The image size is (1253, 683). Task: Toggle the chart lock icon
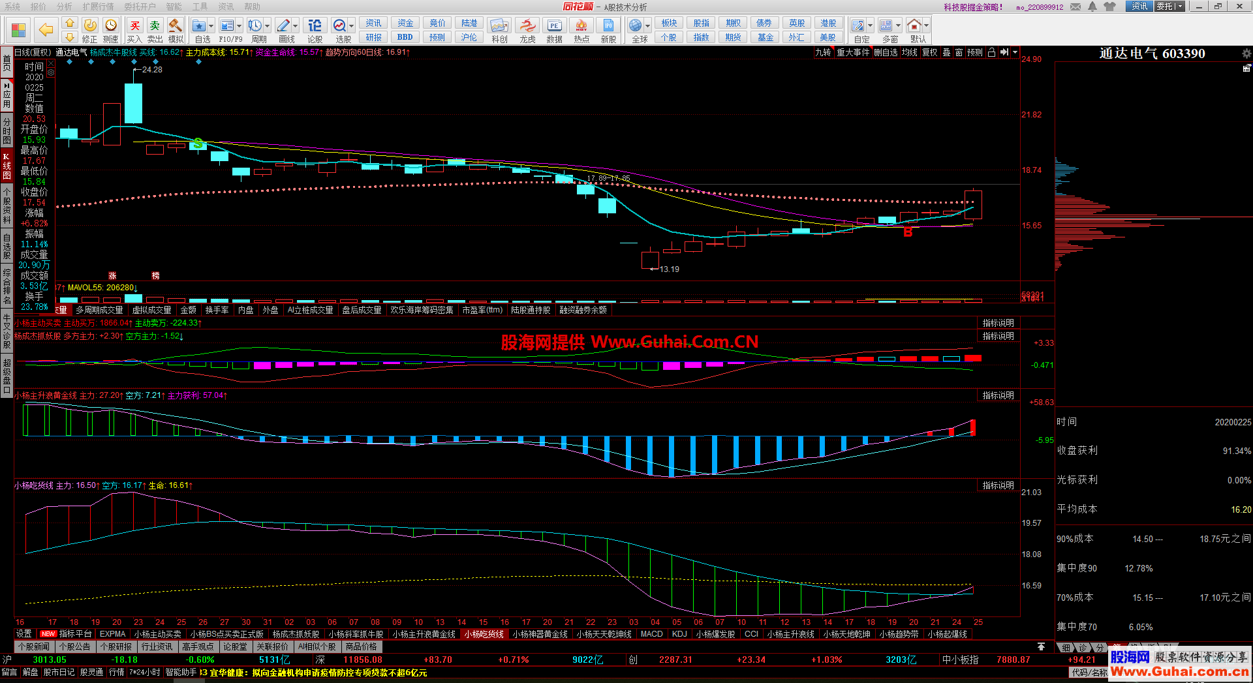tap(991, 53)
